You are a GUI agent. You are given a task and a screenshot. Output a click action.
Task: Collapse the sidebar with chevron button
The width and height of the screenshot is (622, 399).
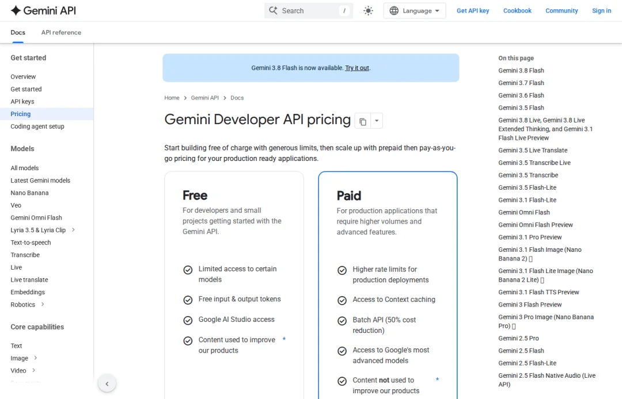click(107, 383)
